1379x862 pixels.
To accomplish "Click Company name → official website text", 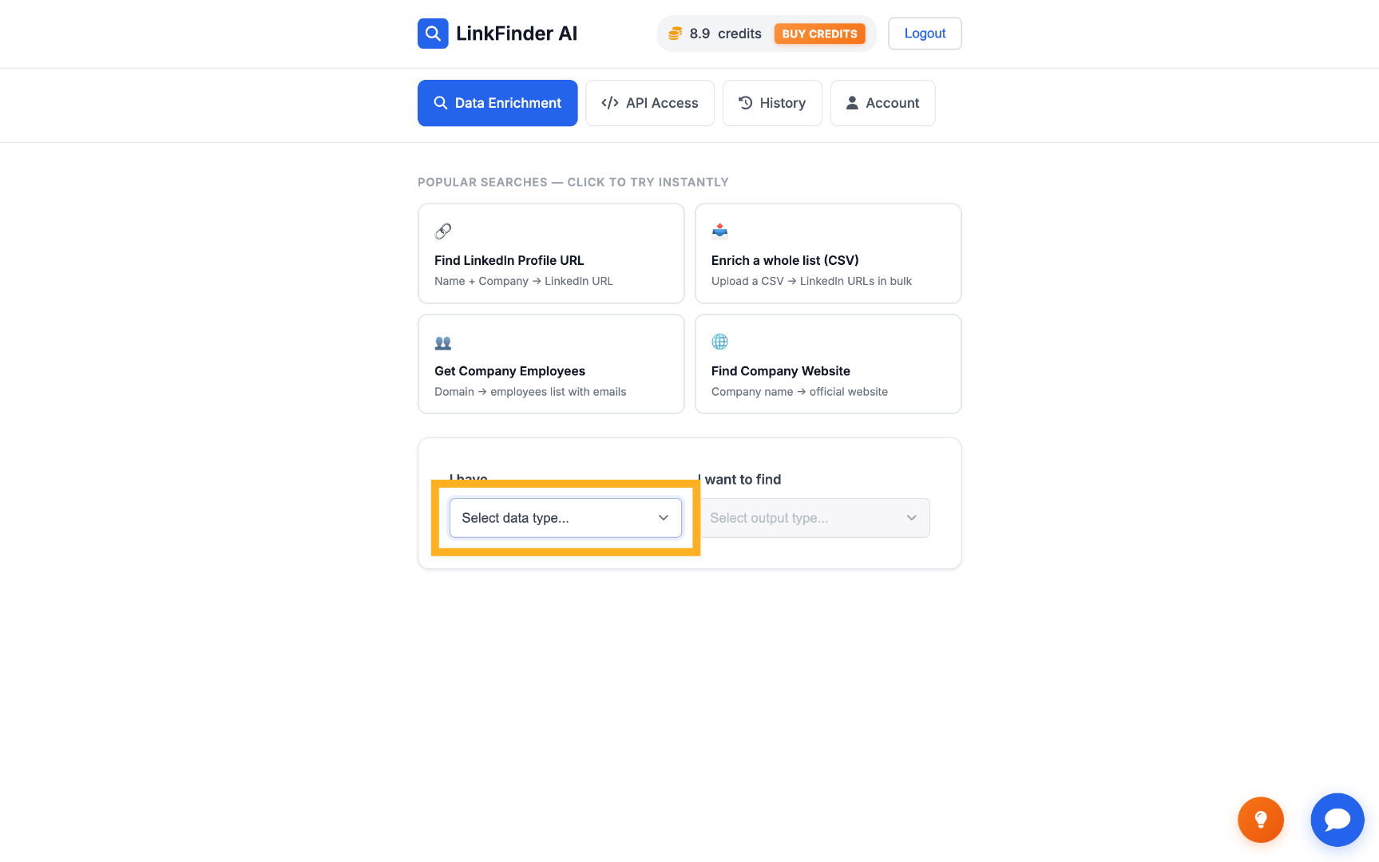I will click(799, 392).
